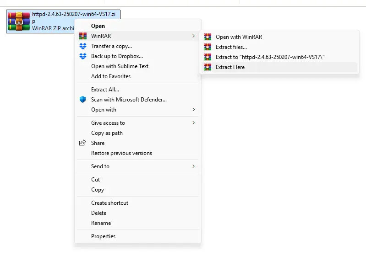Choose Create shortcut
Viewport: 366px width, 256px height.
point(138,203)
